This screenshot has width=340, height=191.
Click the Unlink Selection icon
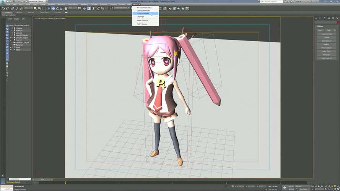17,8
